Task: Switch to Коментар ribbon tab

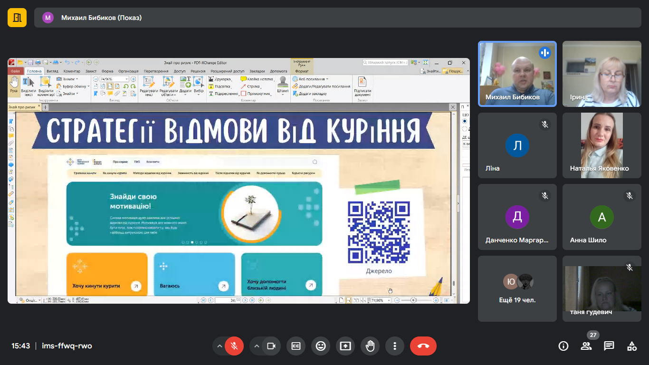Action: pos(72,71)
